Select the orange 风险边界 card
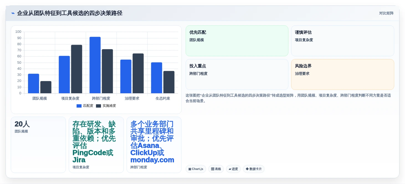The width and height of the screenshot is (405, 184). [x=342, y=74]
